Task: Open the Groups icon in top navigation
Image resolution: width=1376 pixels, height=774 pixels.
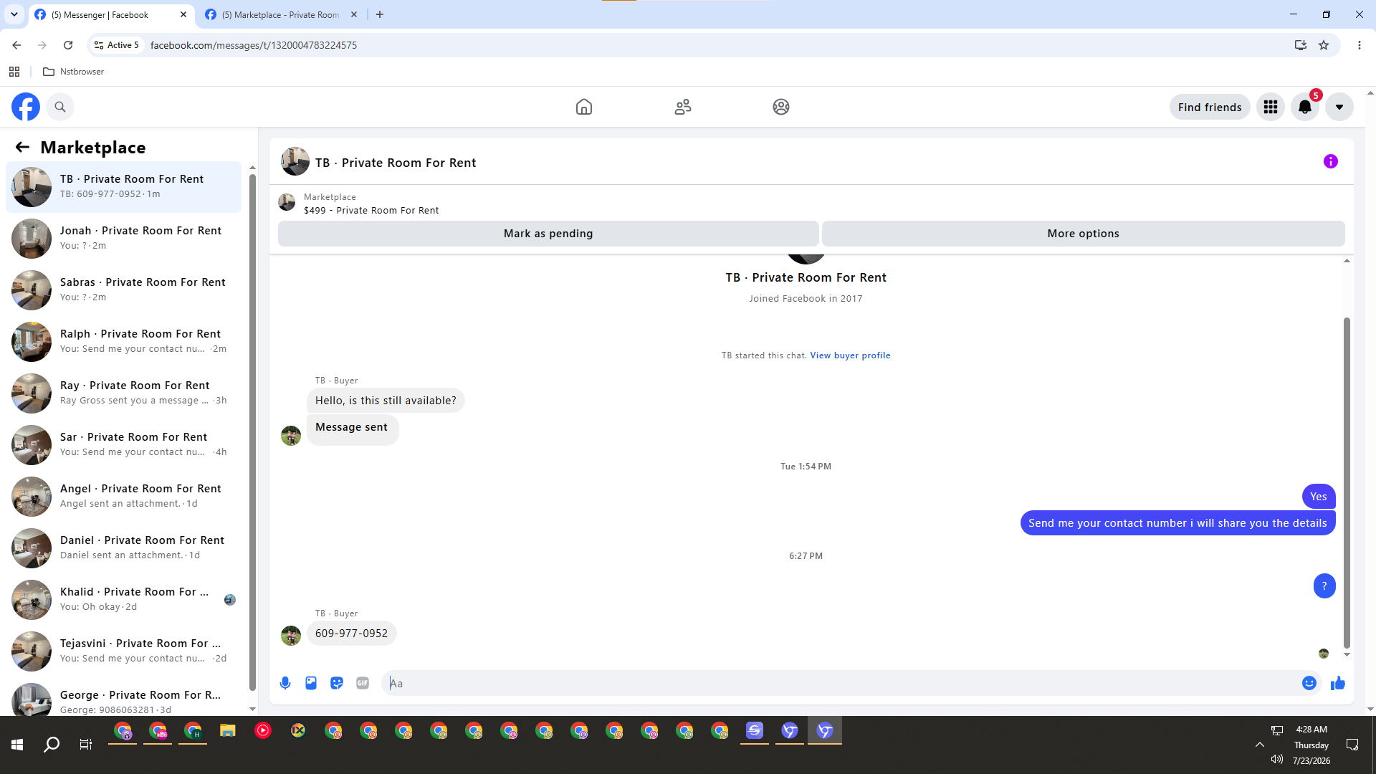Action: [781, 107]
